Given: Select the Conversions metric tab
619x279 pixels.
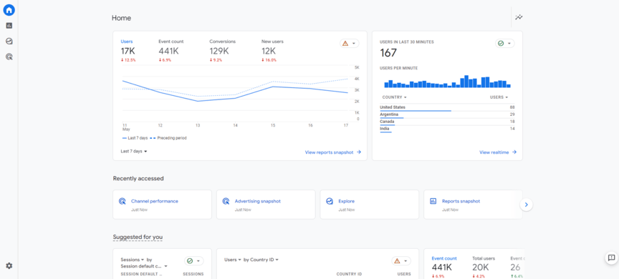Looking at the screenshot, I should coord(222,51).
